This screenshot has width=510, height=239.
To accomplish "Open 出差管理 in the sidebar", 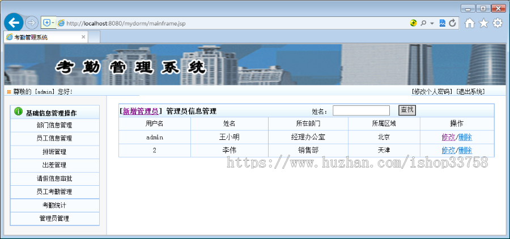I will (54, 165).
